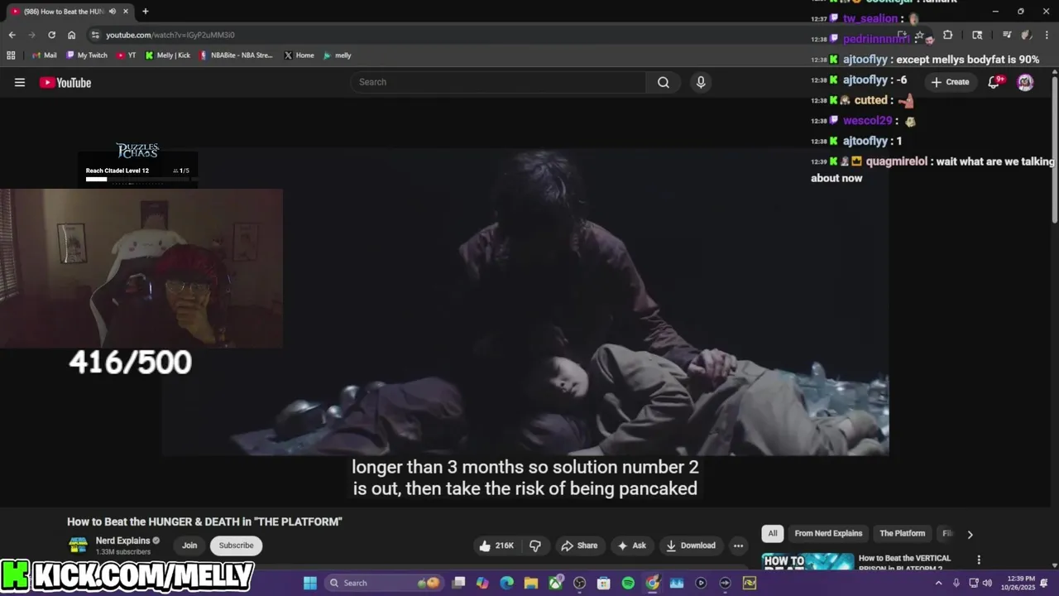Click the video title text

[204, 521]
